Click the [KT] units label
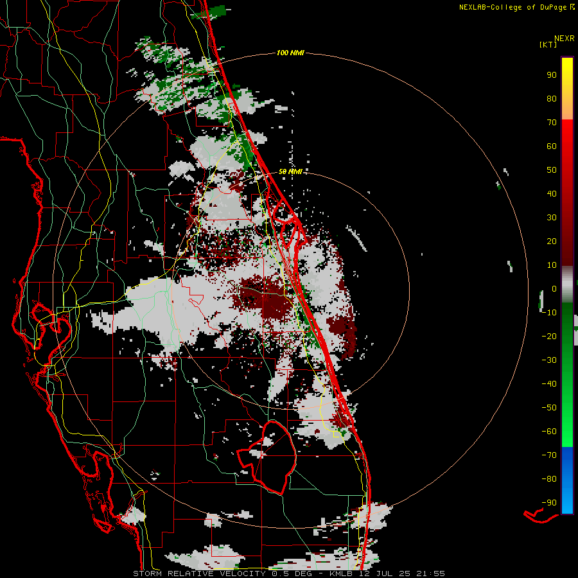This screenshot has width=578, height=578. click(548, 44)
